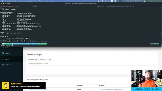Image resolution: width=162 pixels, height=91 pixels.
Task: Open Groups in the sidebar
Action: click(11, 53)
